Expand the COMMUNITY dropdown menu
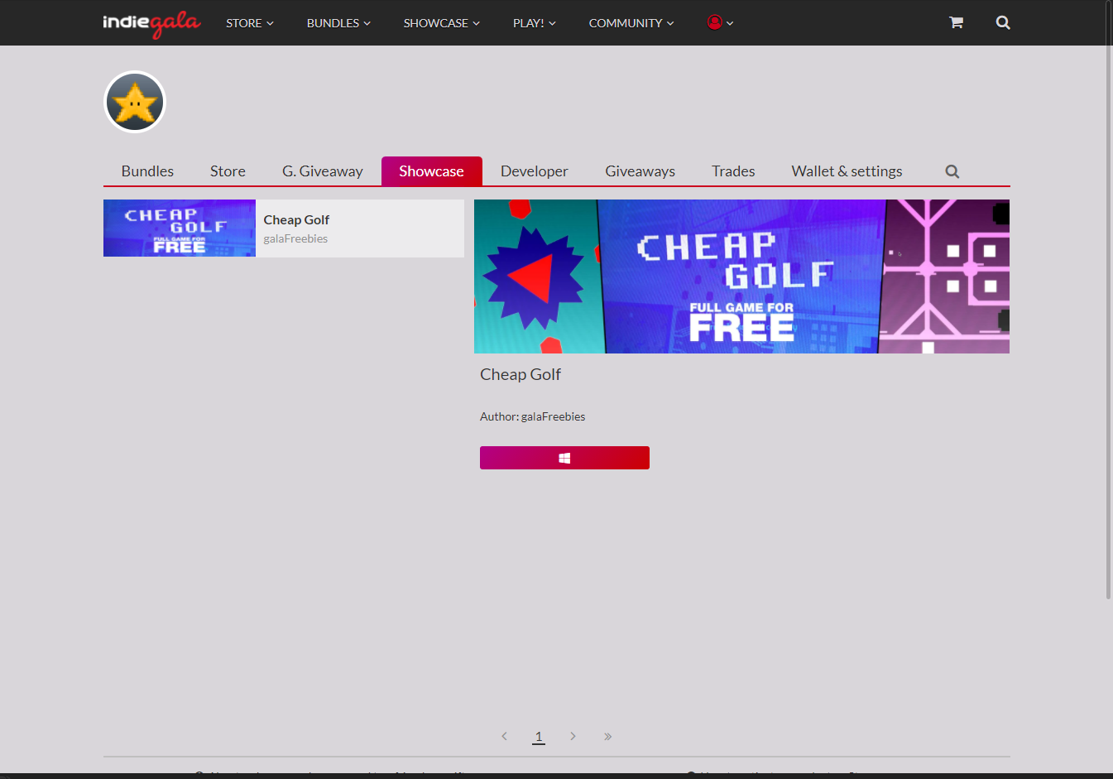This screenshot has height=779, width=1113. 631,23
